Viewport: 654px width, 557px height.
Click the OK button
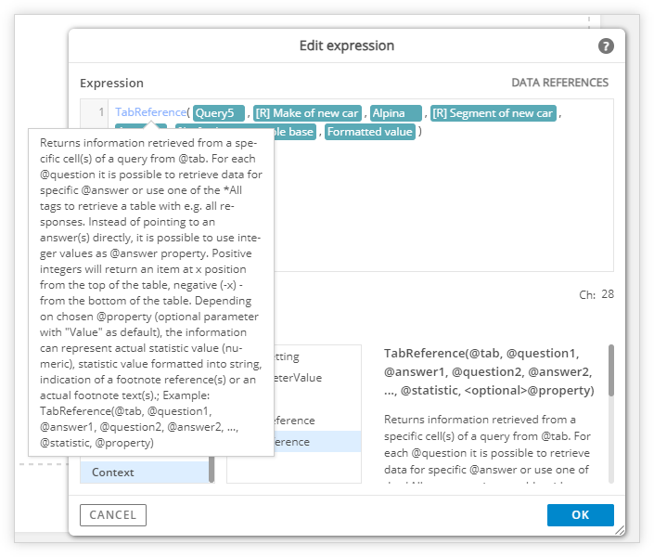click(x=580, y=515)
